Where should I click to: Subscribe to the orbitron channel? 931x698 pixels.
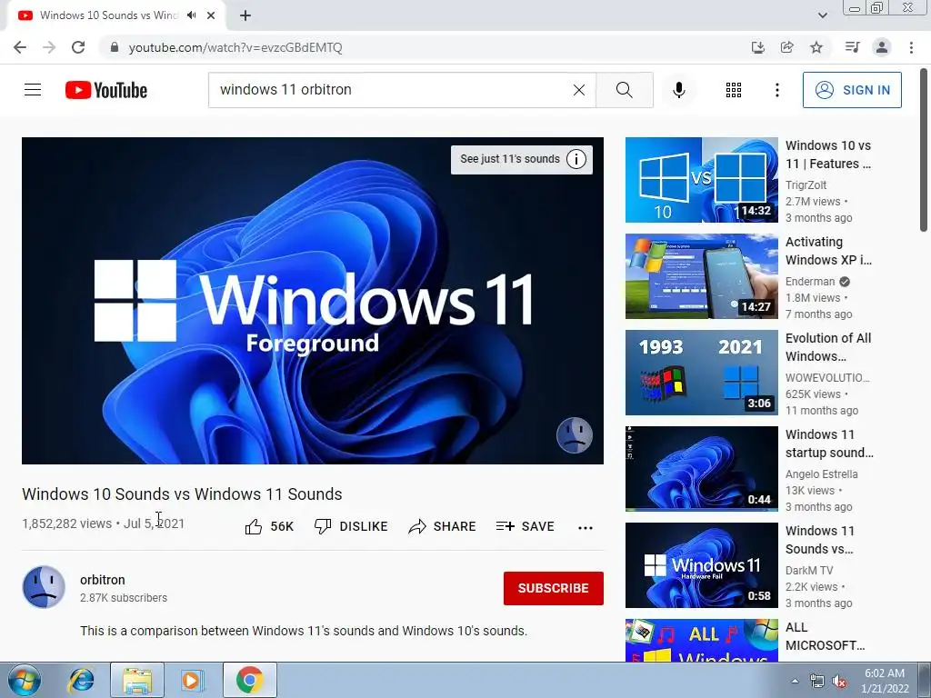coord(554,588)
